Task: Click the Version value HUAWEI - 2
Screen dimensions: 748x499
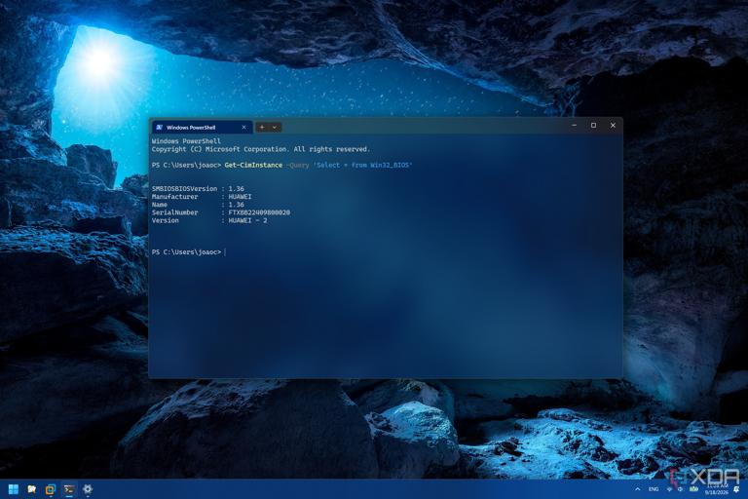Action: click(x=247, y=220)
